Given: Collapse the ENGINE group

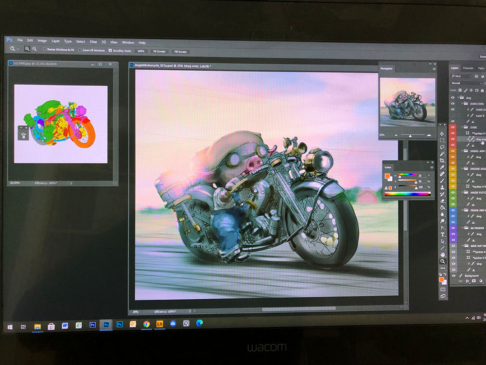Looking at the screenshot, I should 462,168.
